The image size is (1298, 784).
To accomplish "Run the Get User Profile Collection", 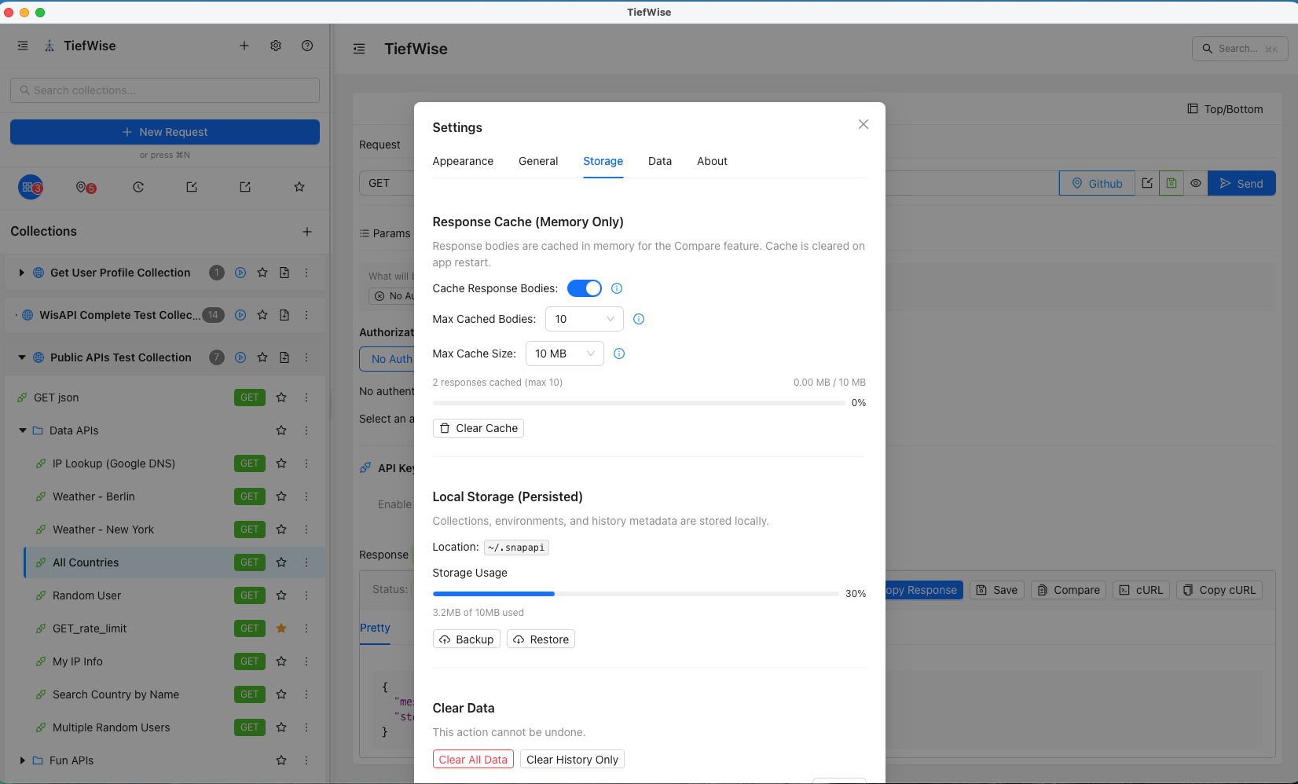I will coord(240,273).
